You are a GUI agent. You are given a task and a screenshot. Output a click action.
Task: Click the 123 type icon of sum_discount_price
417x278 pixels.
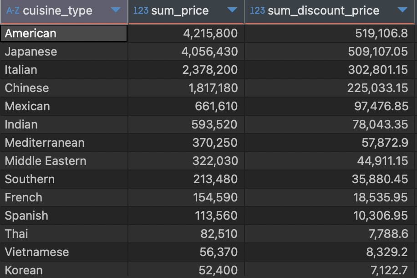(257, 10)
